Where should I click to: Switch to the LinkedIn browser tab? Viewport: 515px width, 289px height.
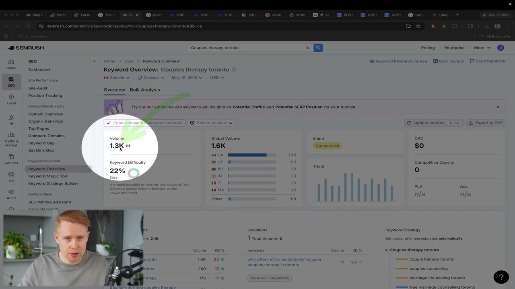(x=250, y=15)
